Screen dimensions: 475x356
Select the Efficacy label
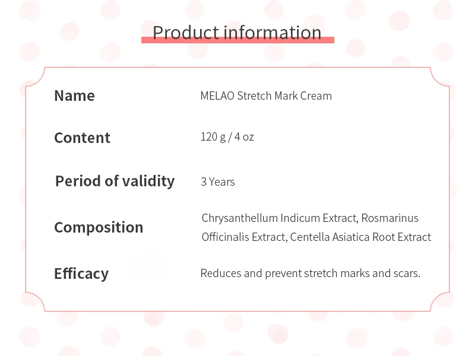click(81, 274)
